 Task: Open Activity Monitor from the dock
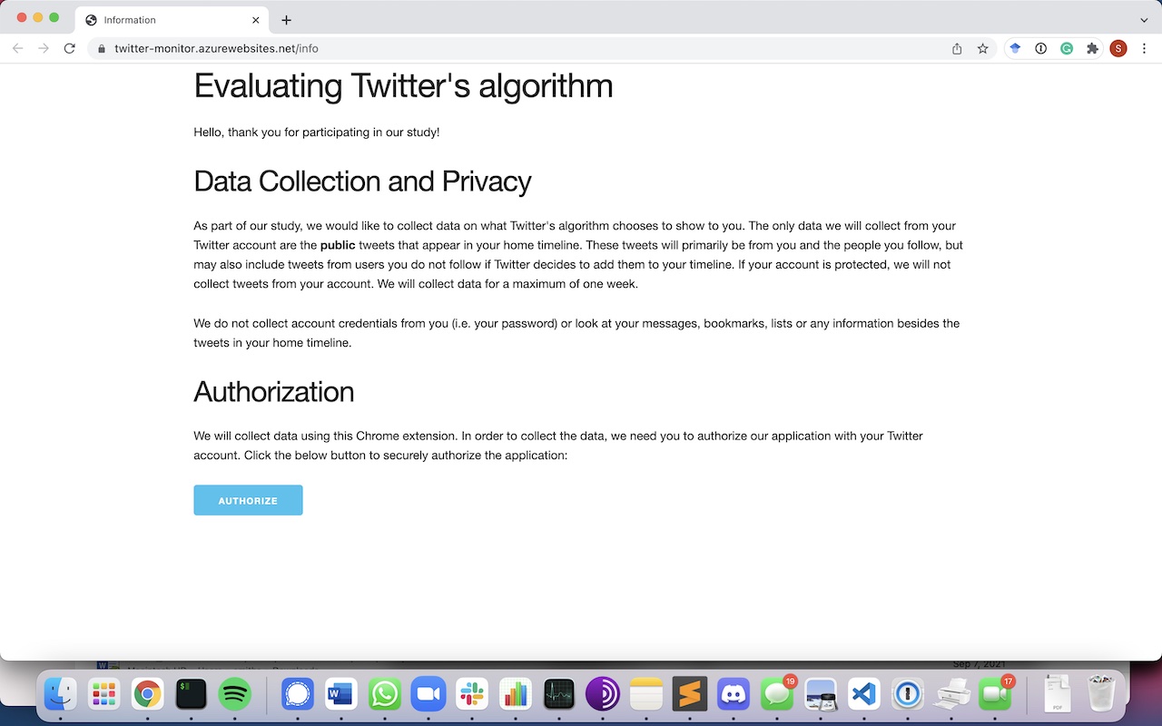click(x=559, y=695)
